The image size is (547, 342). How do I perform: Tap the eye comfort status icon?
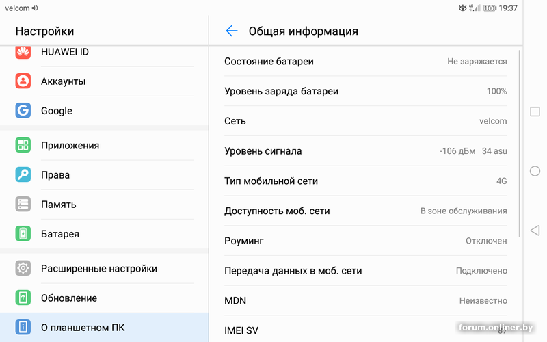click(463, 8)
